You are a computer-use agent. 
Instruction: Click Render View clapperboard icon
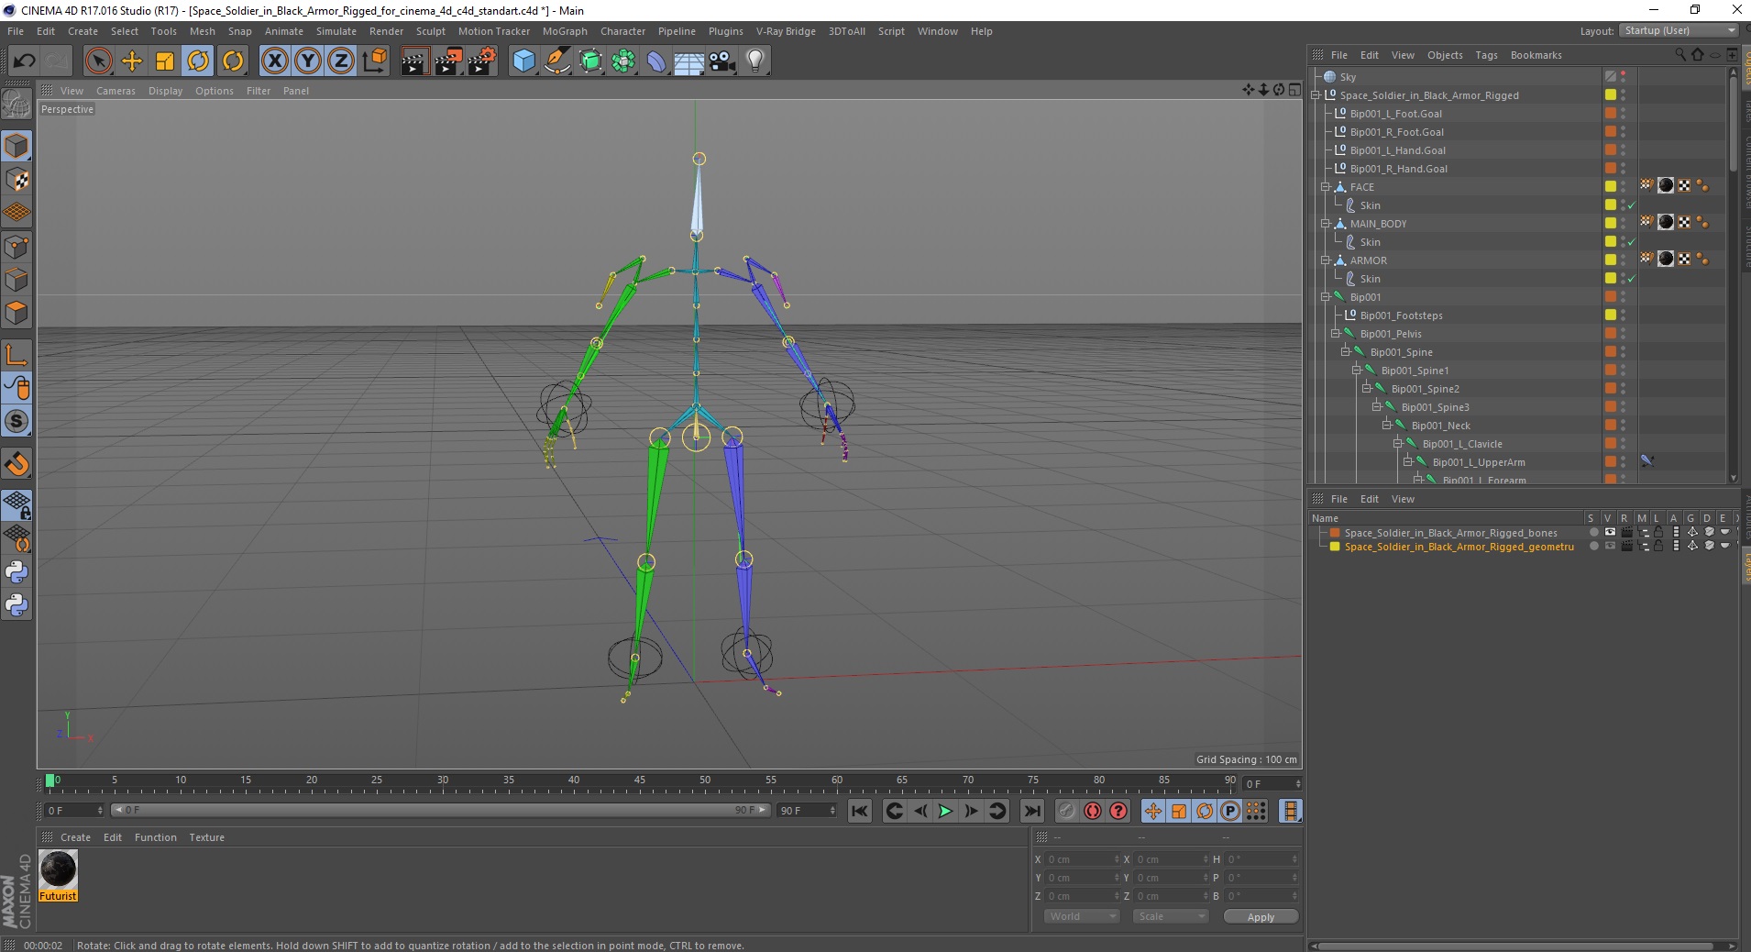pos(414,61)
